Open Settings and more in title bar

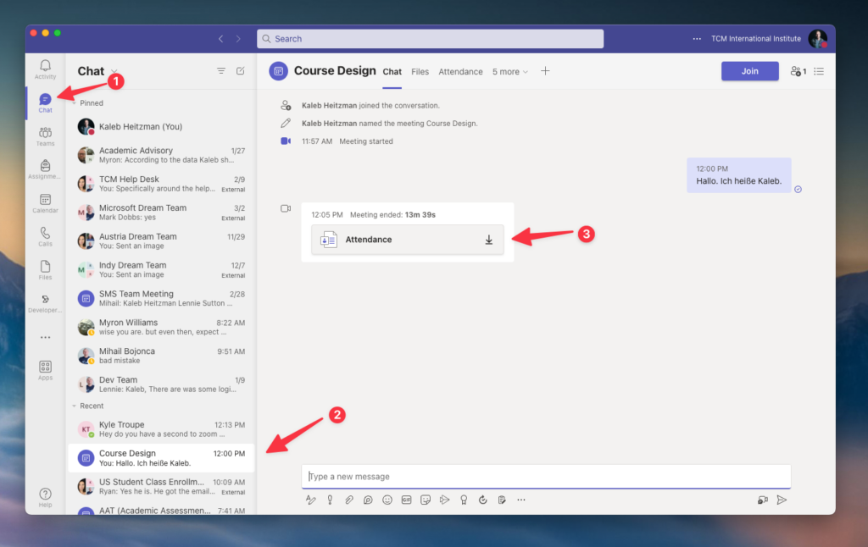697,39
